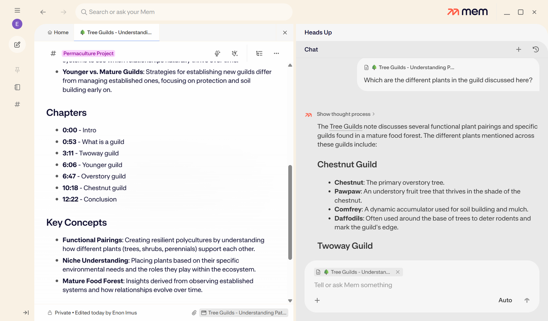The width and height of the screenshot is (548, 321).
Task: Remove the Tree Guilds chip from chat input
Action: tap(398, 272)
